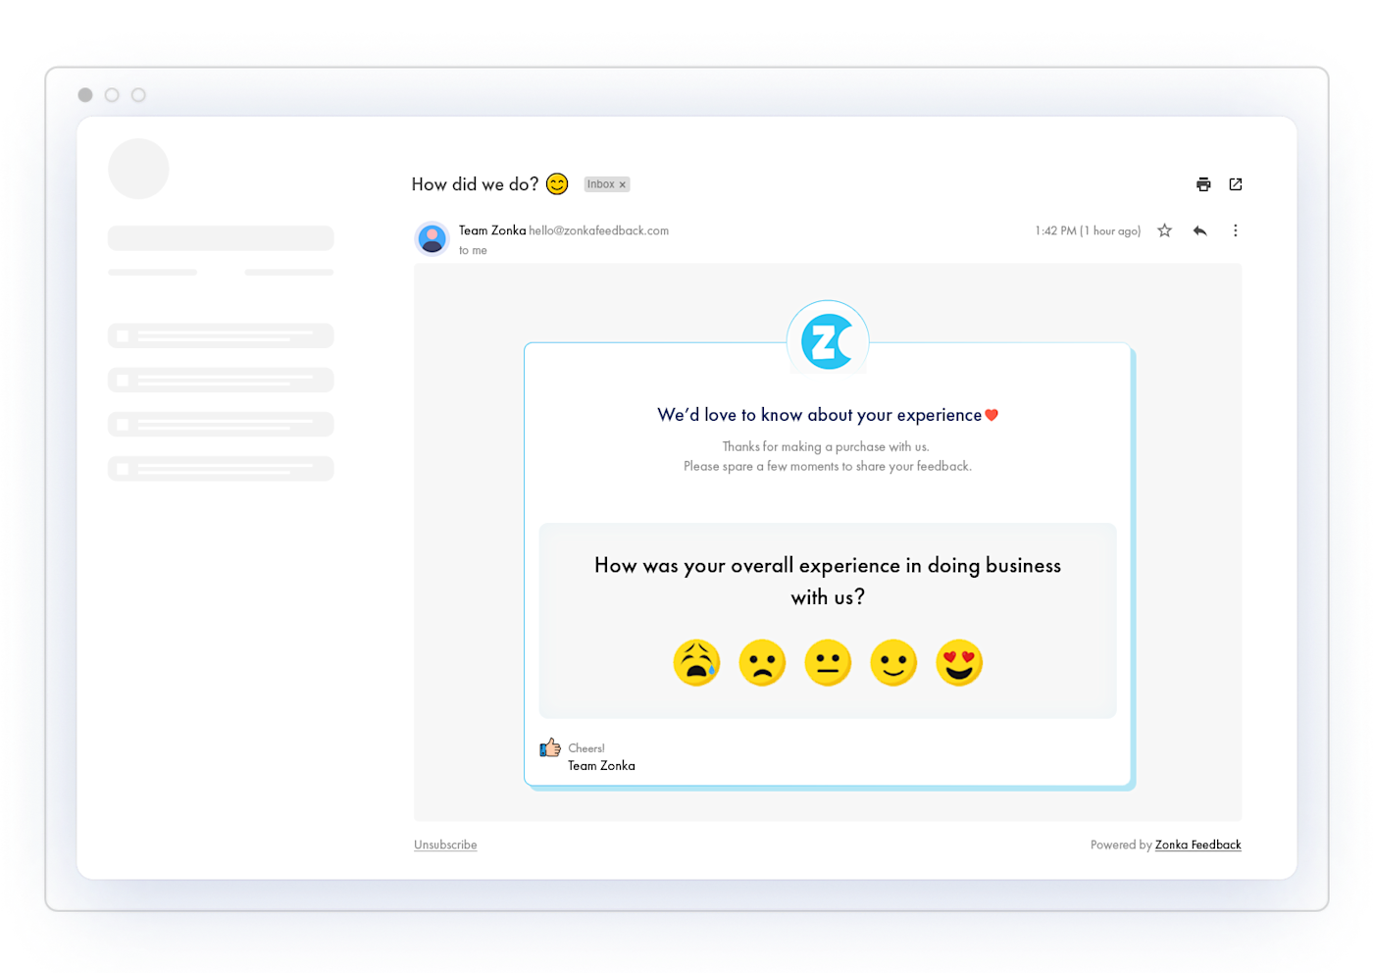Star the Team Zonka email
Screen dimensions: 1373x973
(1164, 230)
